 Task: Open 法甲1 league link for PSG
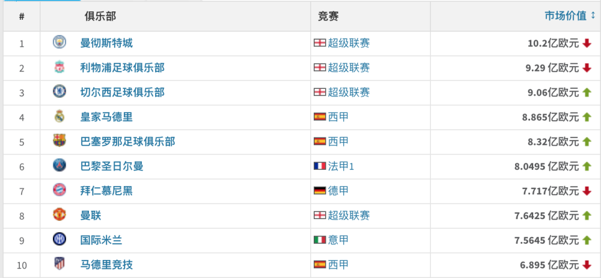pos(341,166)
